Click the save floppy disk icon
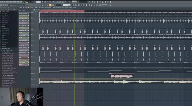Viewport: 192px width, 106px height. click(x=103, y=2)
